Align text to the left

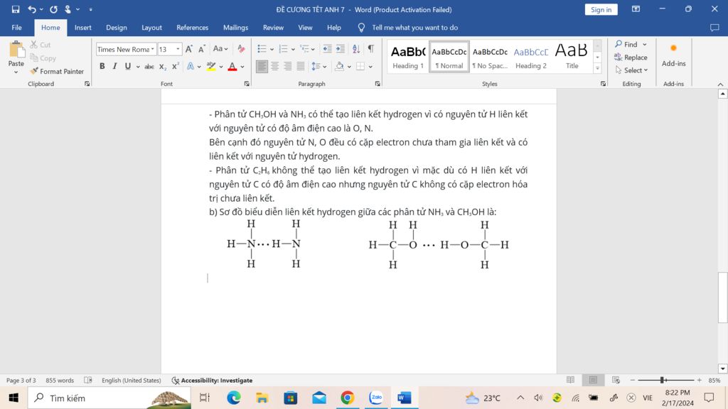[x=262, y=66]
